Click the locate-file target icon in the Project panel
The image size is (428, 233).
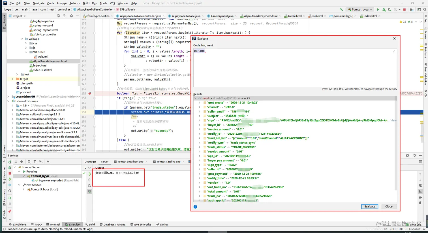58,16
